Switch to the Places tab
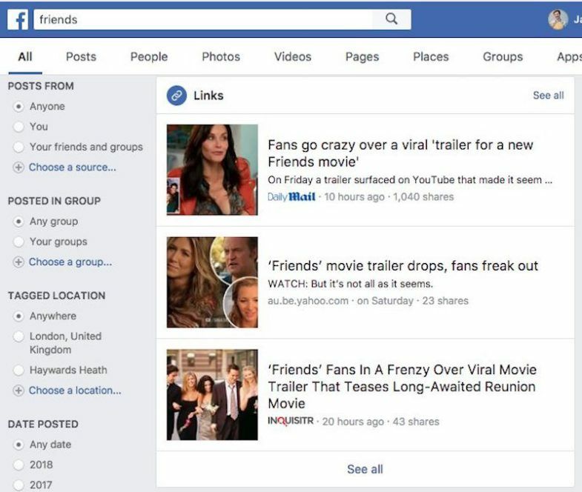The height and width of the screenshot is (492, 582). [x=431, y=57]
